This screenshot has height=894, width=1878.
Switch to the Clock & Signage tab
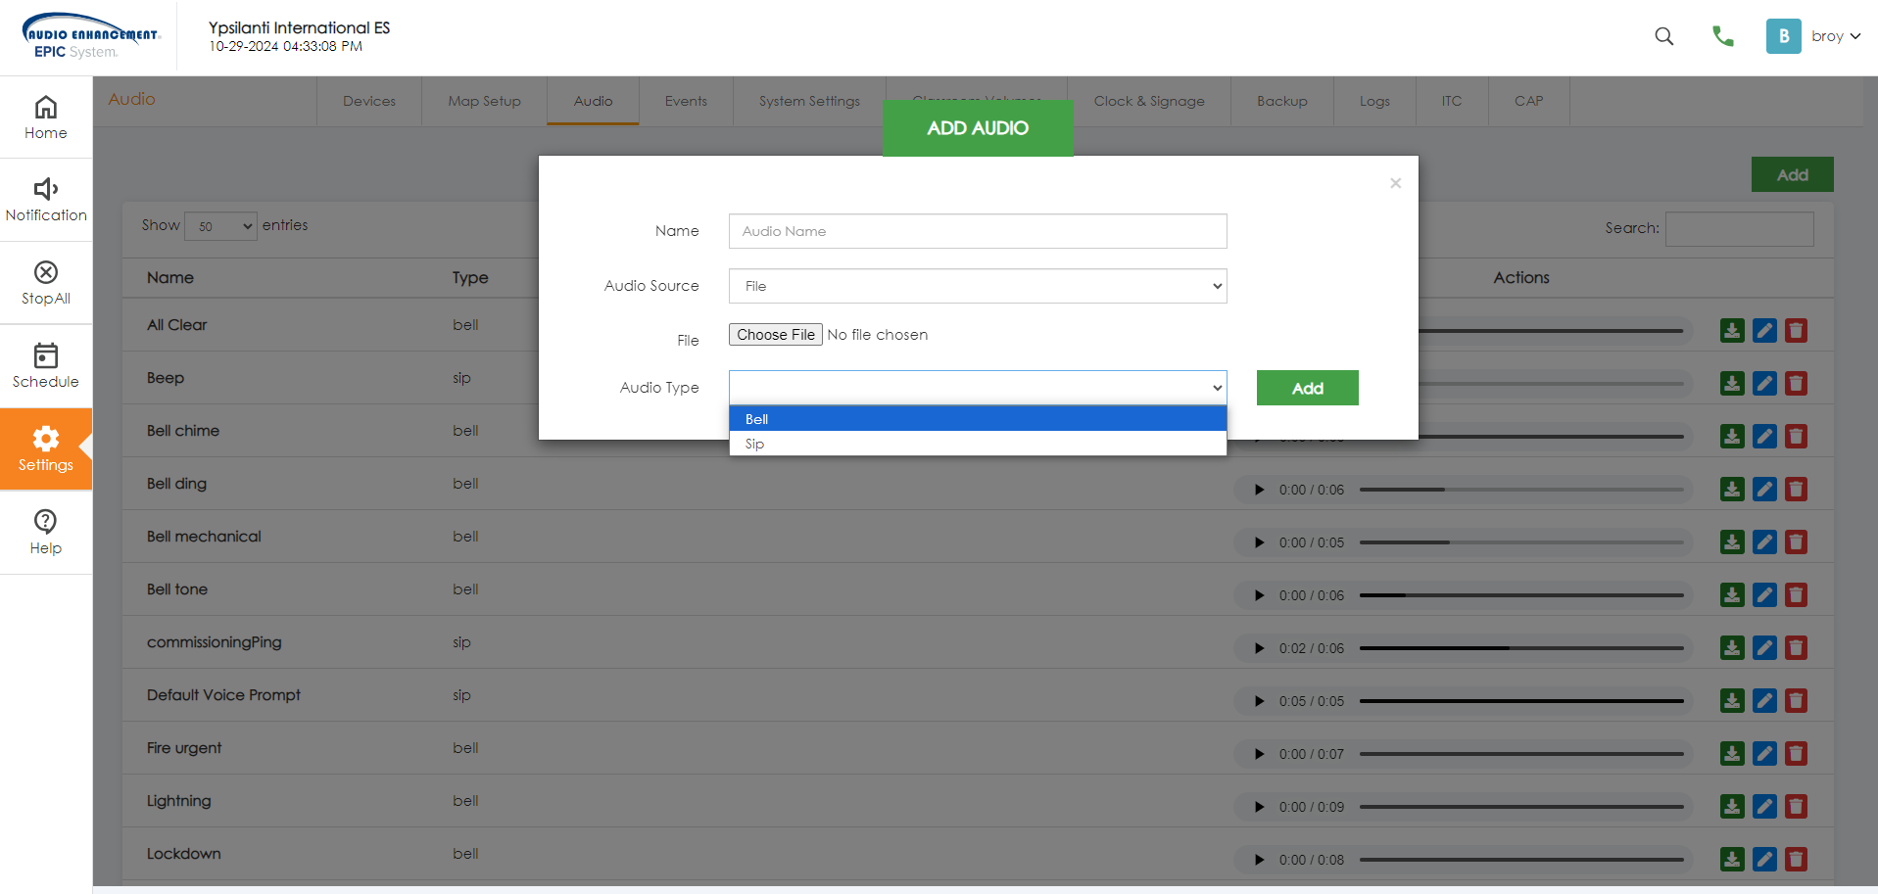pyautogui.click(x=1148, y=101)
